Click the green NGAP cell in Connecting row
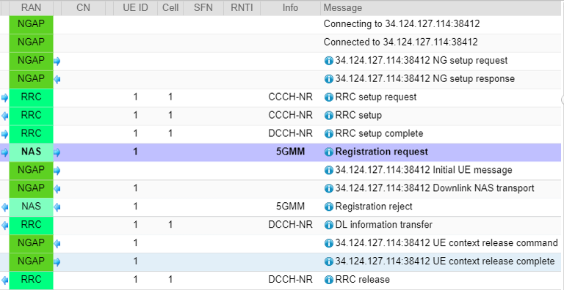The width and height of the screenshot is (564, 290). coord(32,24)
